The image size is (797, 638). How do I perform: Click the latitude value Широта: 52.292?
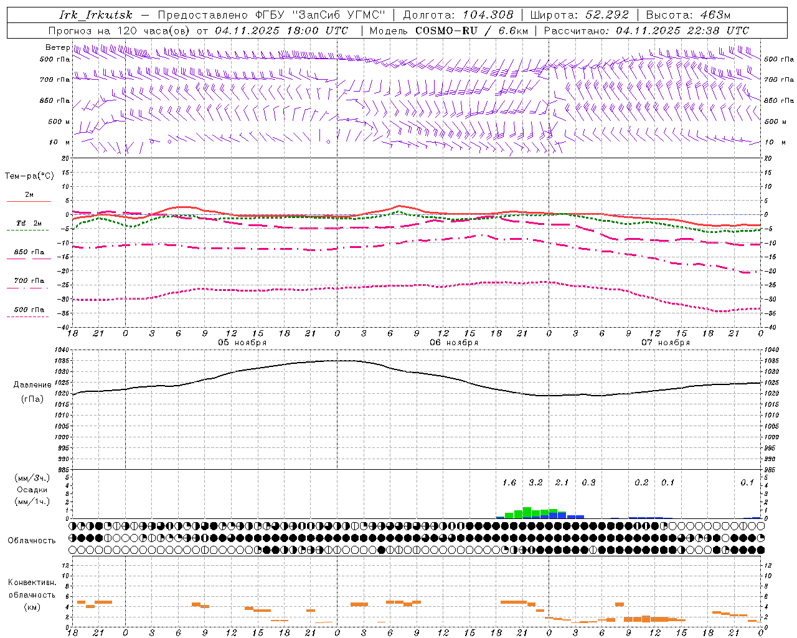(579, 15)
